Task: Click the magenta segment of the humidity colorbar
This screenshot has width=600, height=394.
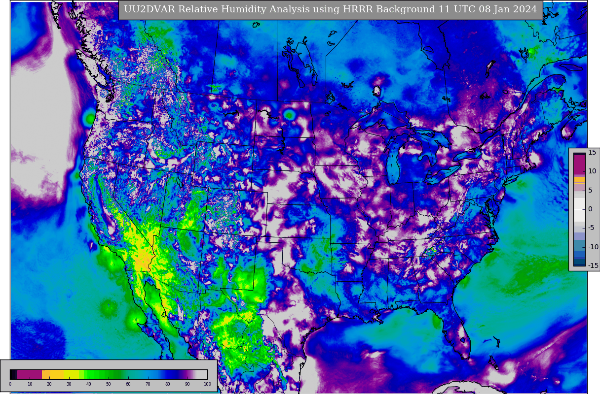Action: tap(30, 374)
